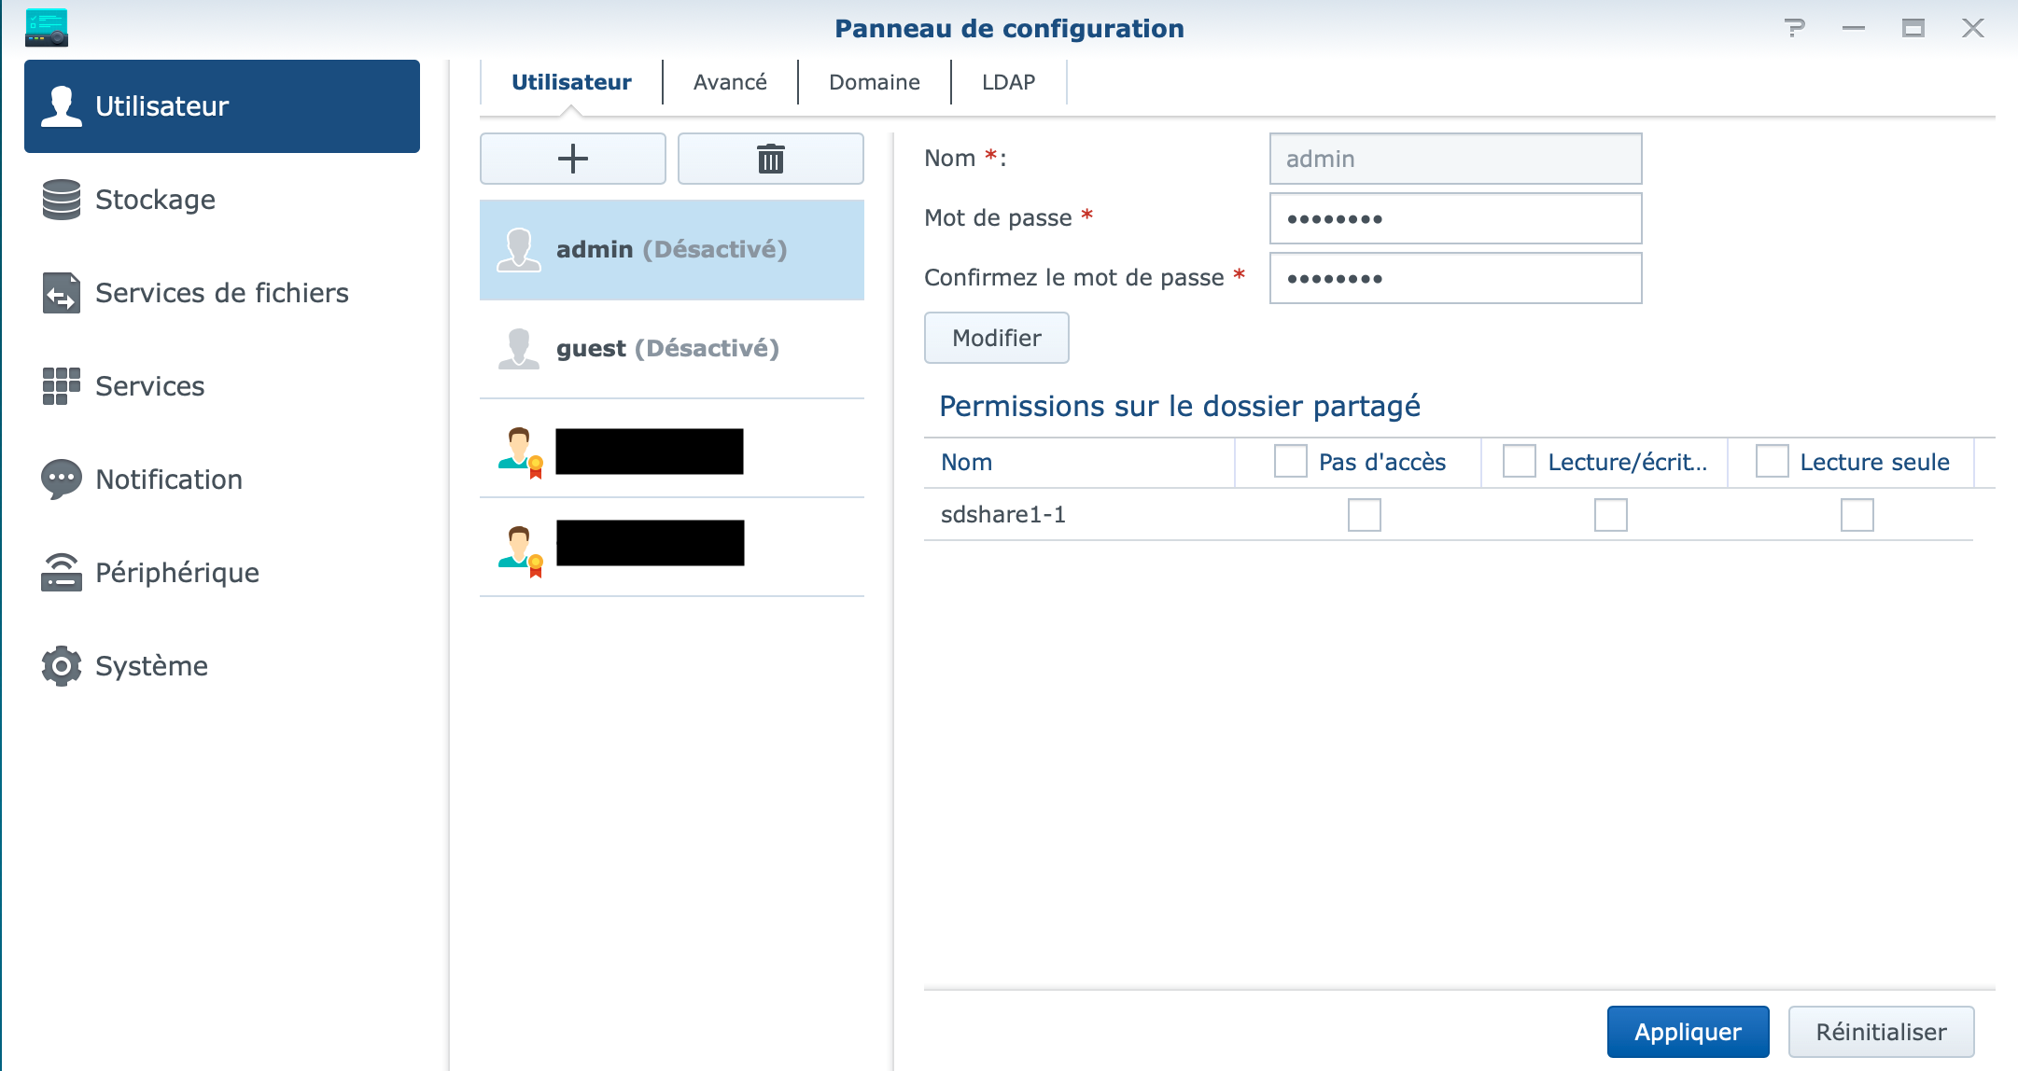The width and height of the screenshot is (2018, 1071).
Task: Switch to the LDAP tab
Action: (x=1008, y=82)
